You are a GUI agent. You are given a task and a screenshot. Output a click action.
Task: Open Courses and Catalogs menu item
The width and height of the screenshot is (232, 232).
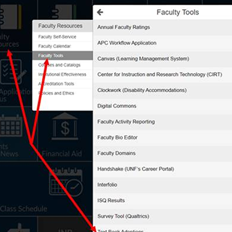click(x=63, y=65)
